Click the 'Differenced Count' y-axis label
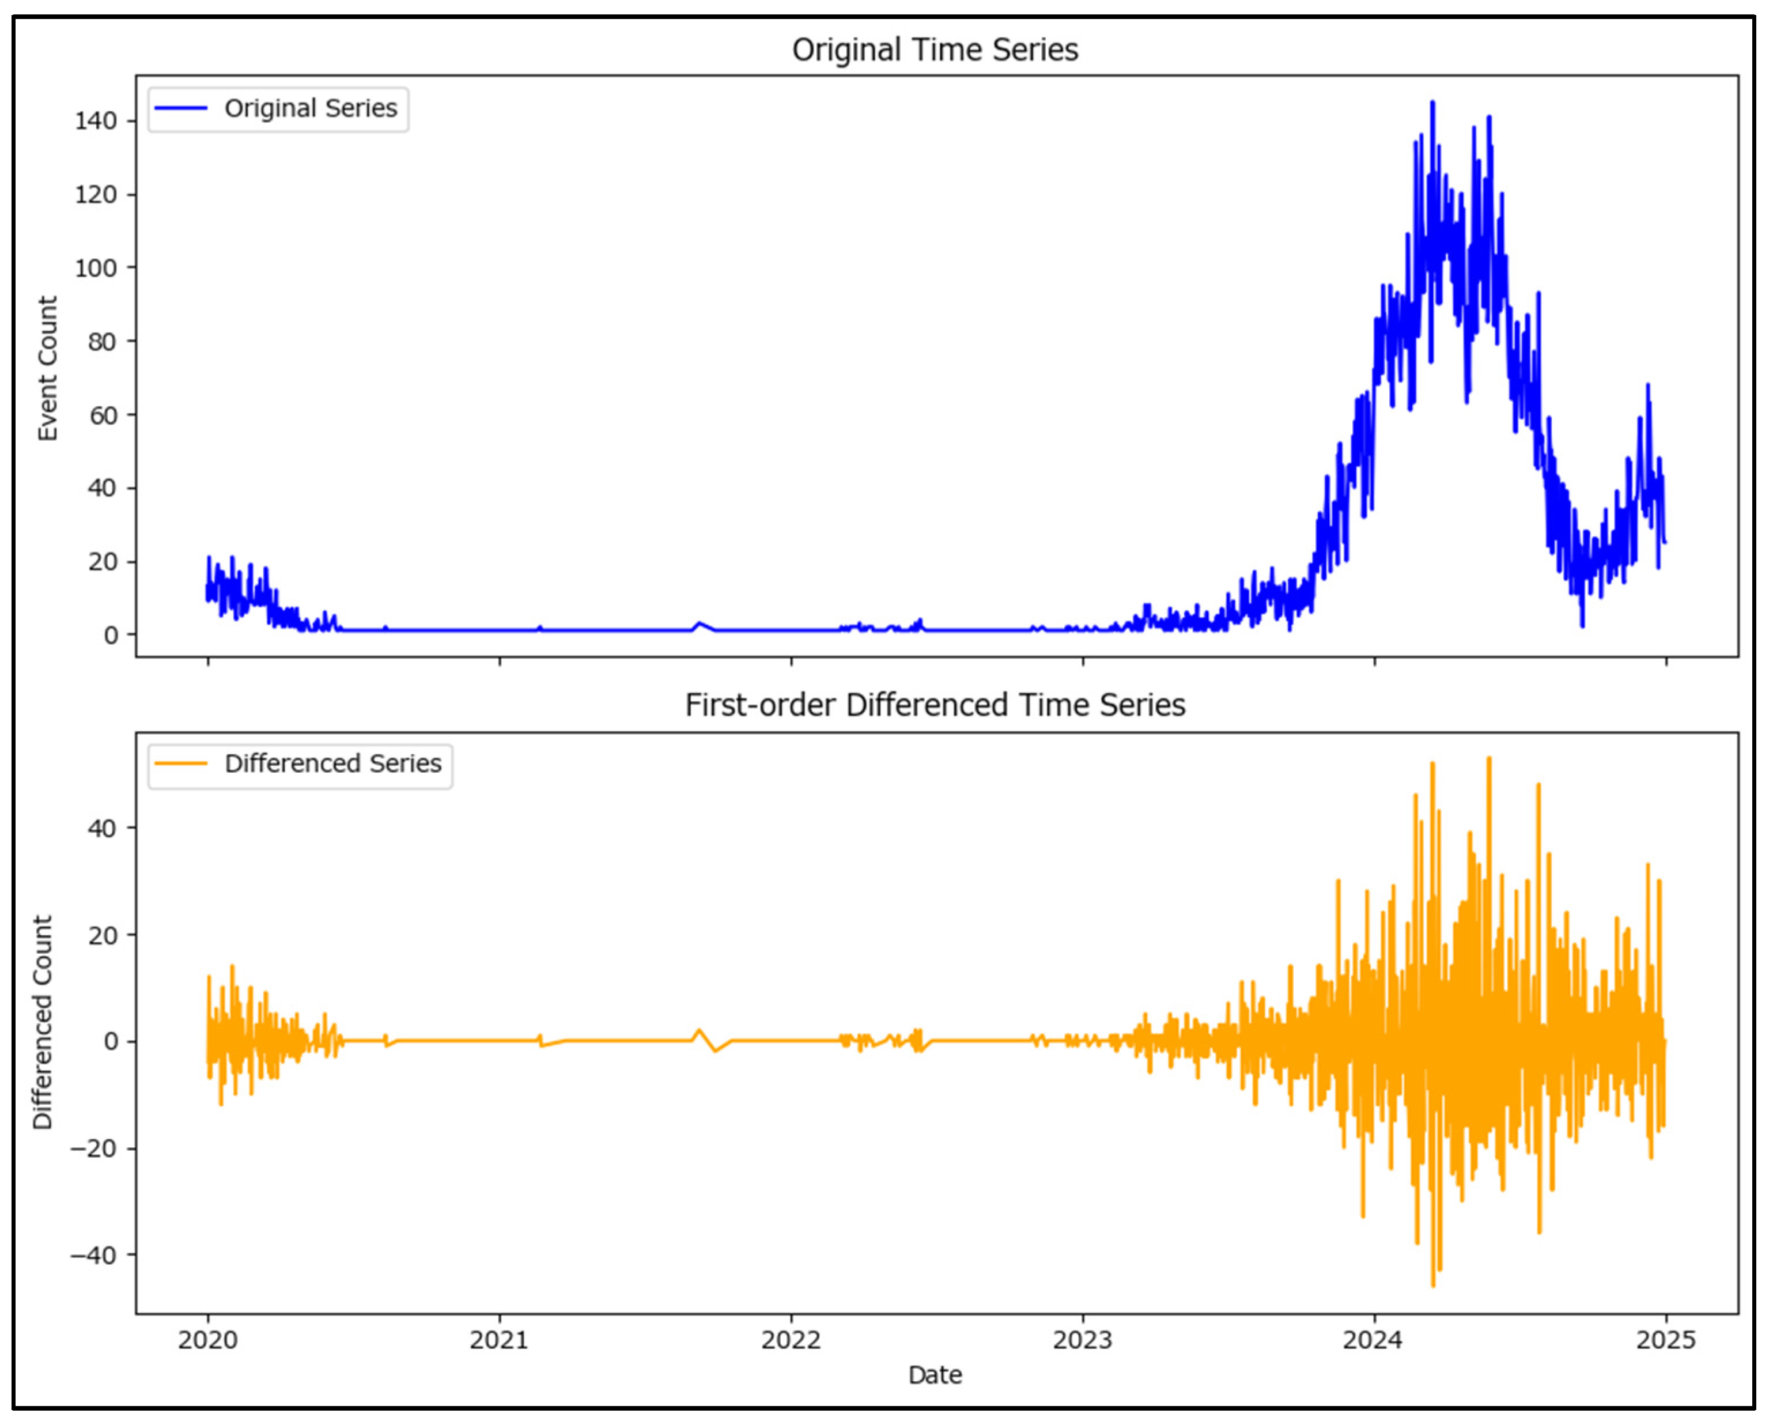 pyautogui.click(x=43, y=1022)
